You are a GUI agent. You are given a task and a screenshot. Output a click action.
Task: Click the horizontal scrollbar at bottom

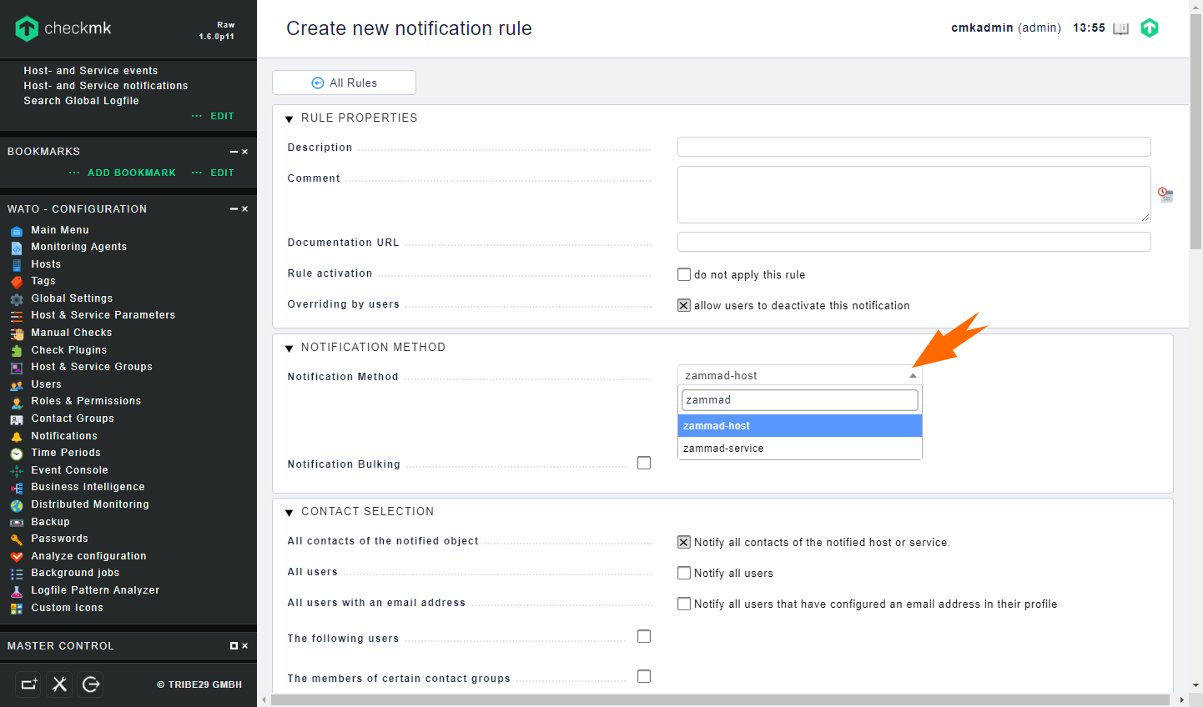point(720,699)
